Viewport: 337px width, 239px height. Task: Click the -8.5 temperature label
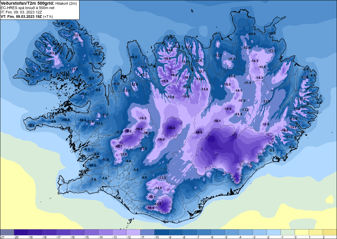click(x=291, y=147)
